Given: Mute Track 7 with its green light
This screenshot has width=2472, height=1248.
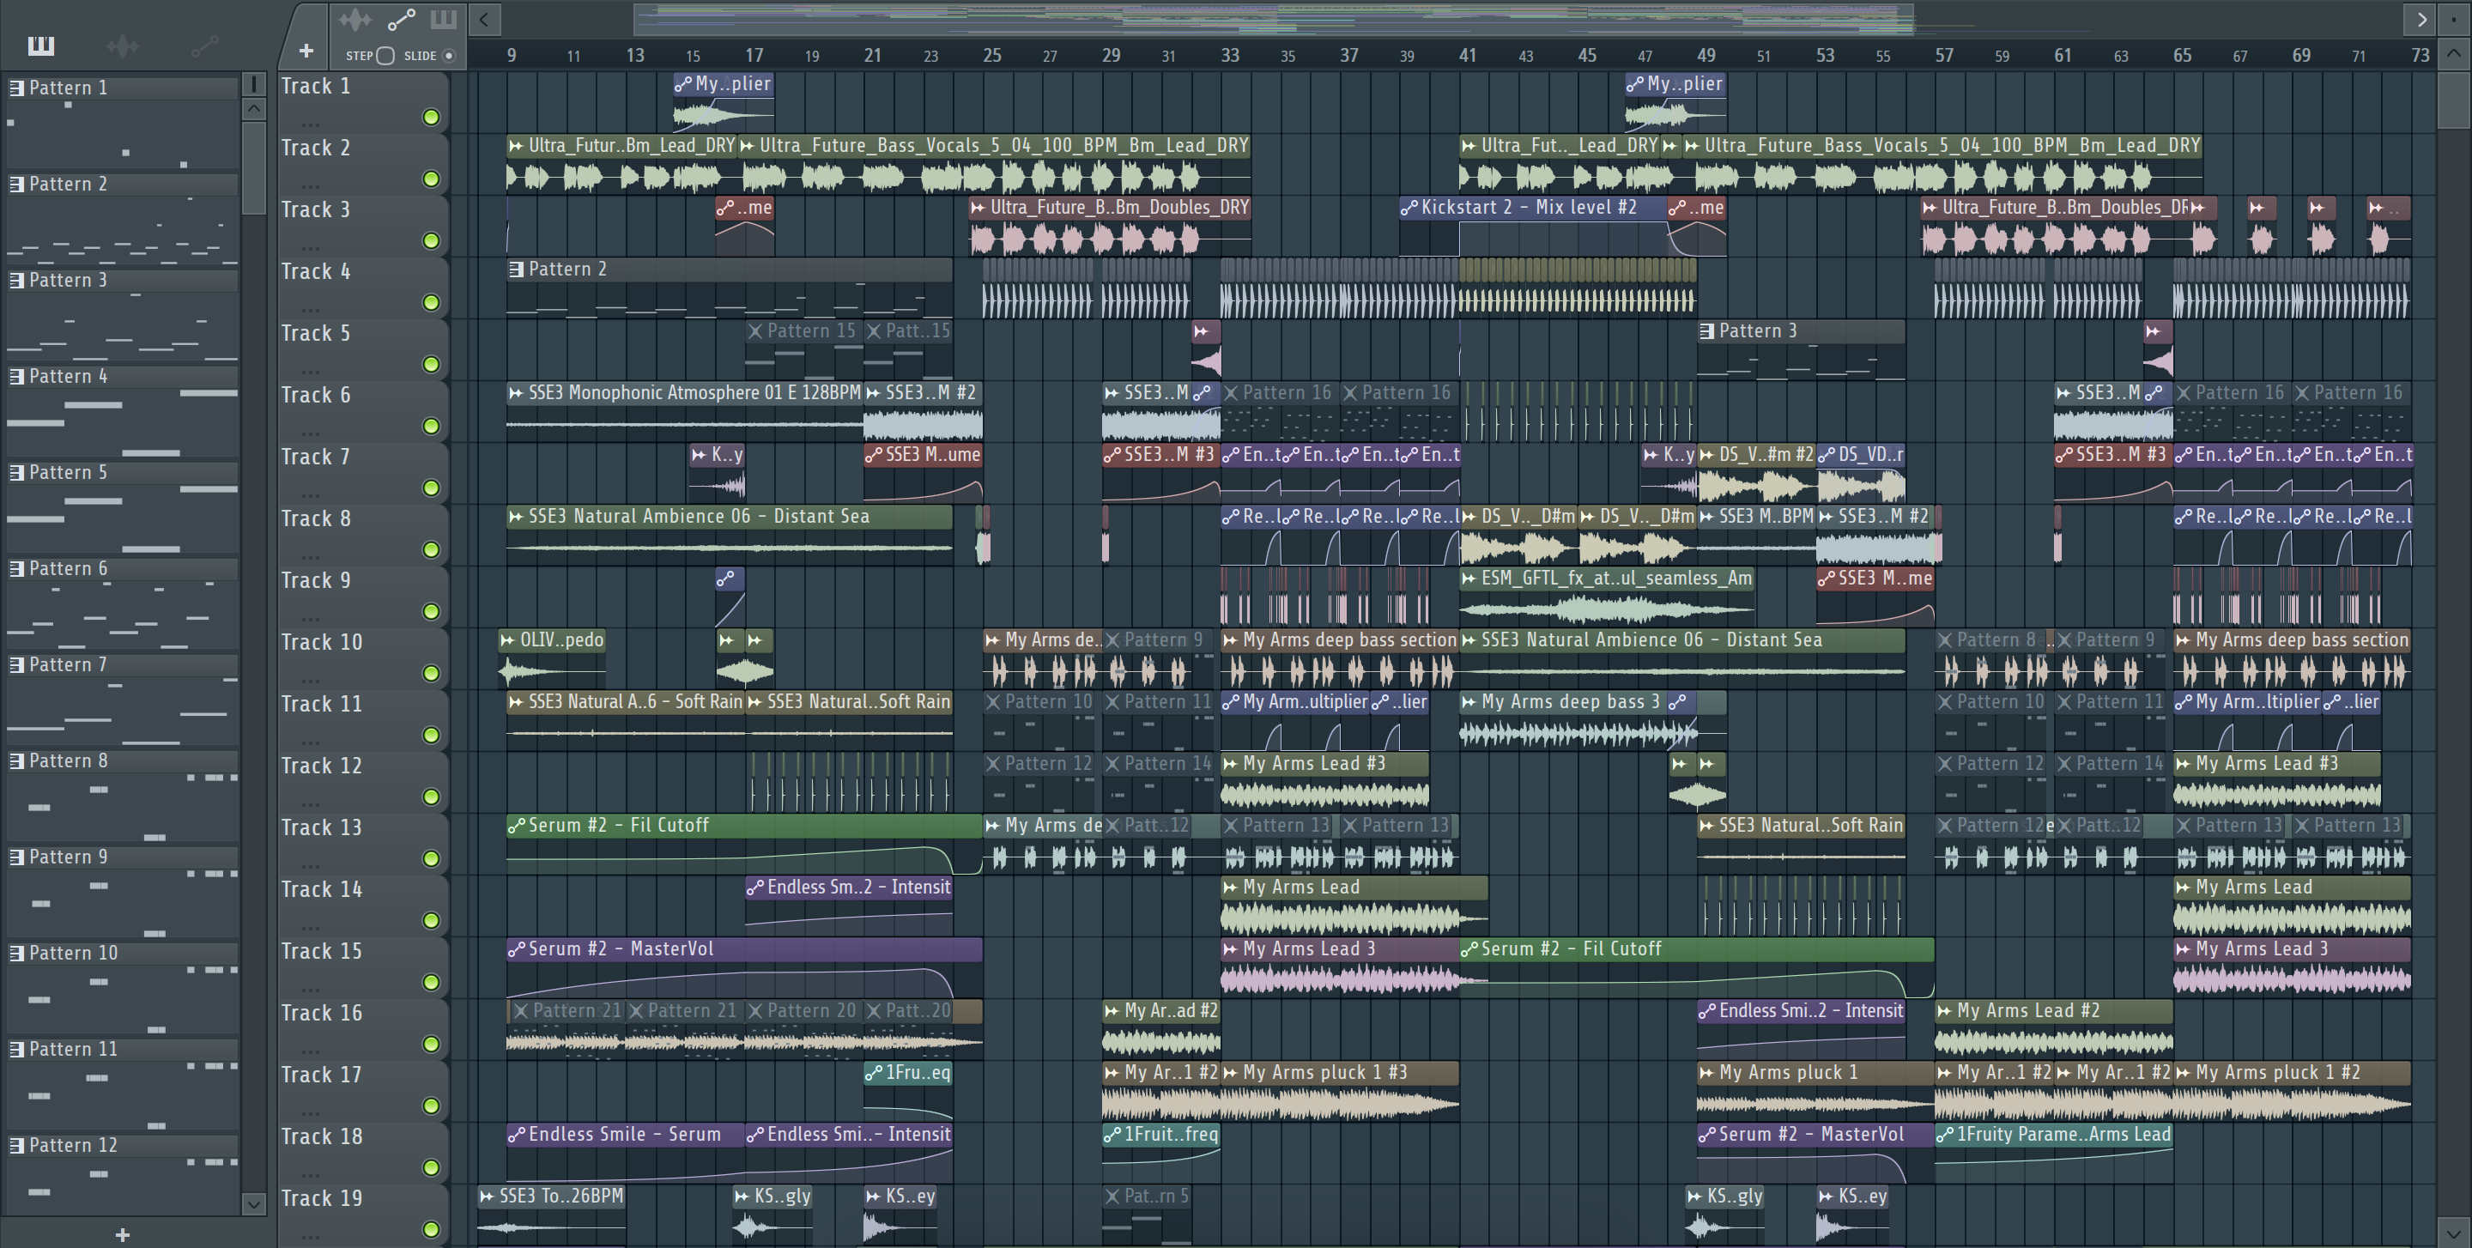Looking at the screenshot, I should (432, 488).
